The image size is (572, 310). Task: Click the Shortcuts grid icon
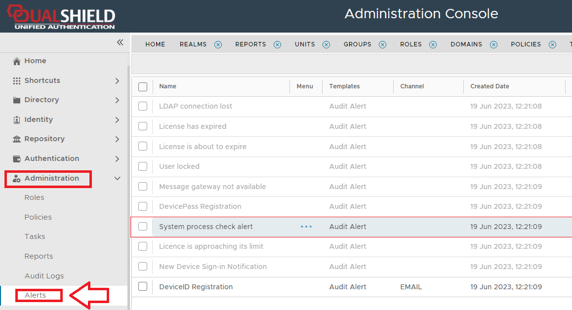point(17,80)
